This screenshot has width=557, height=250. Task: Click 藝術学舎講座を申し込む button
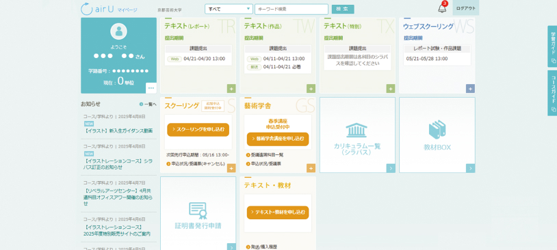coord(278,139)
